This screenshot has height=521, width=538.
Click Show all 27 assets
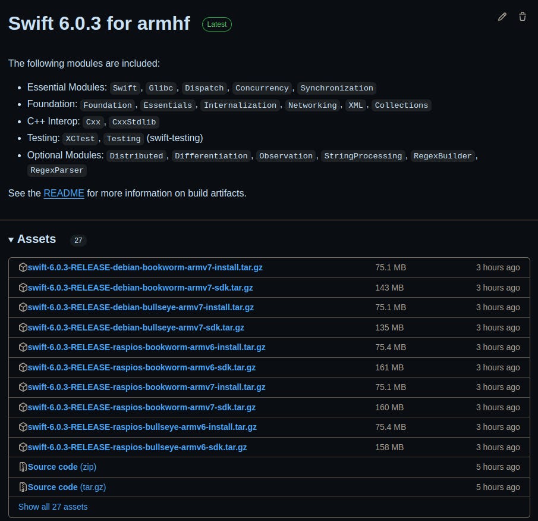53,507
